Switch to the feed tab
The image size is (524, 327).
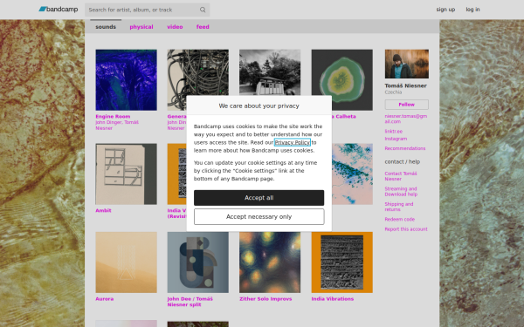click(x=203, y=27)
